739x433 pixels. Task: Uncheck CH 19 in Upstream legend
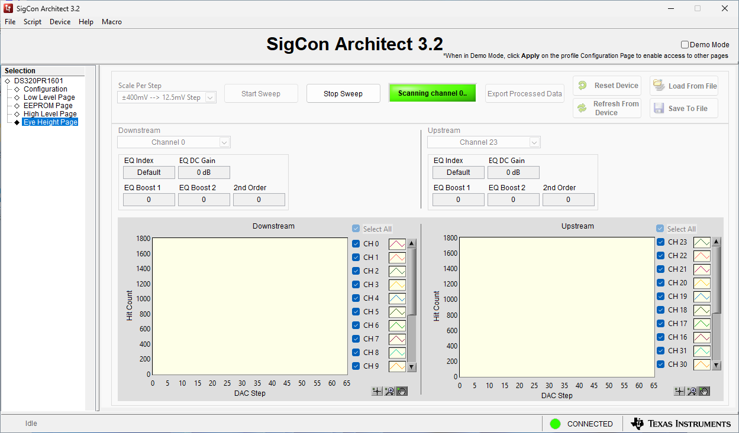click(660, 297)
